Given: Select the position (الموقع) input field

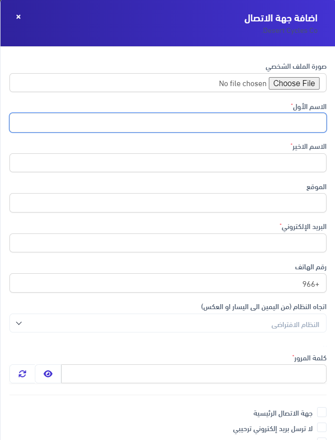Looking at the screenshot, I should [168, 203].
